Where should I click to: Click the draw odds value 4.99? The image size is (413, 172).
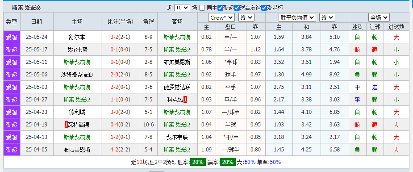[306, 75]
